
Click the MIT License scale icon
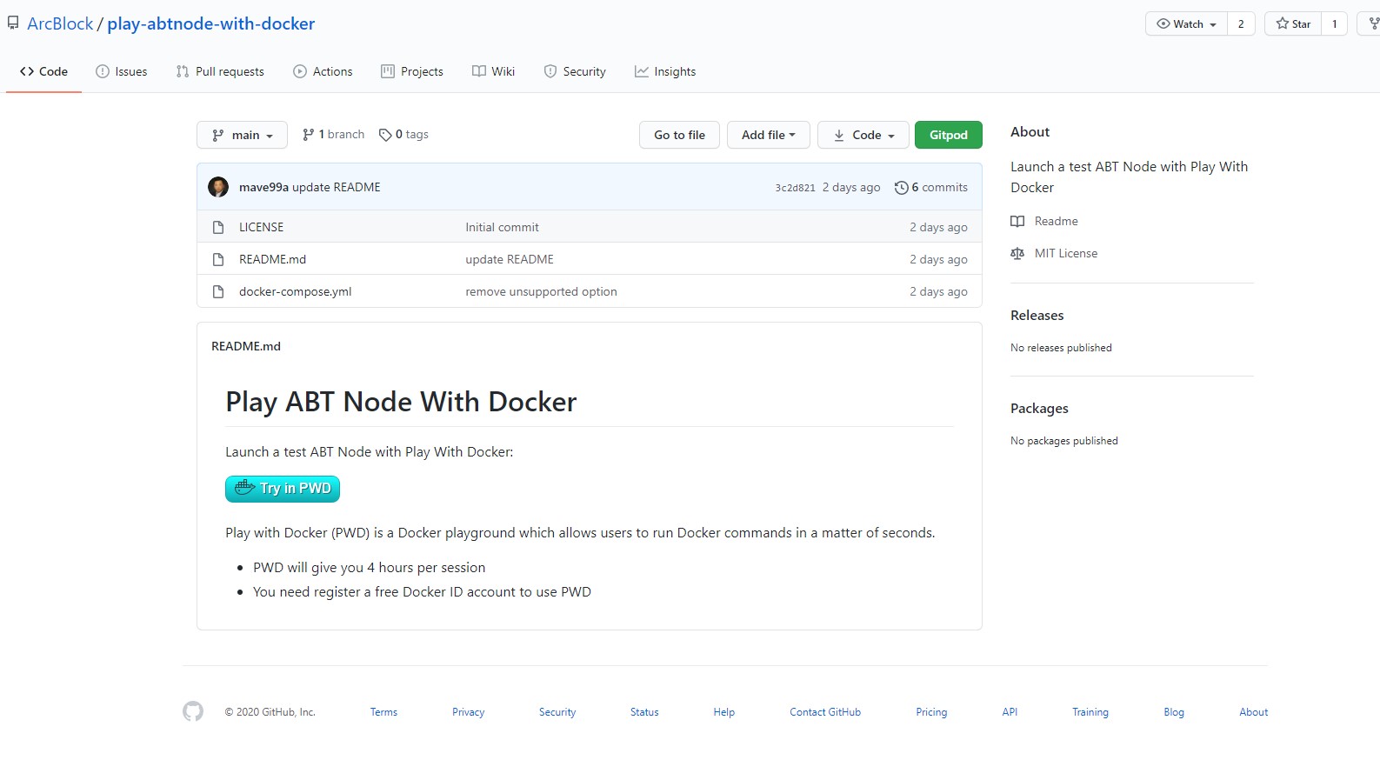[1017, 254]
